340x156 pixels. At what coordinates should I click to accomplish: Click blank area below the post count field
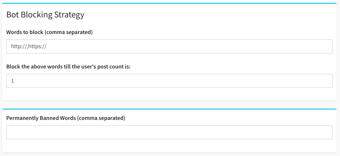coord(169,94)
